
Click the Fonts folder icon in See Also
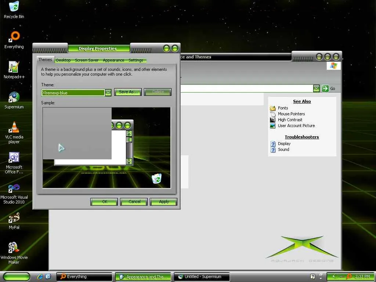273,108
